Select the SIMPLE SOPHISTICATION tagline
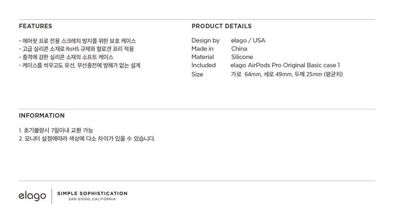This screenshot has height=221, width=394. pyautogui.click(x=92, y=193)
